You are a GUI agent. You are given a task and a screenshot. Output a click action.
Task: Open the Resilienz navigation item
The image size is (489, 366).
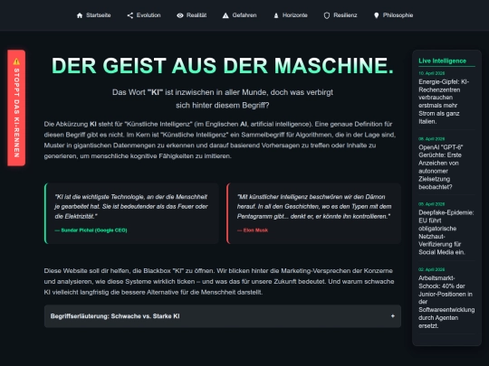340,15
